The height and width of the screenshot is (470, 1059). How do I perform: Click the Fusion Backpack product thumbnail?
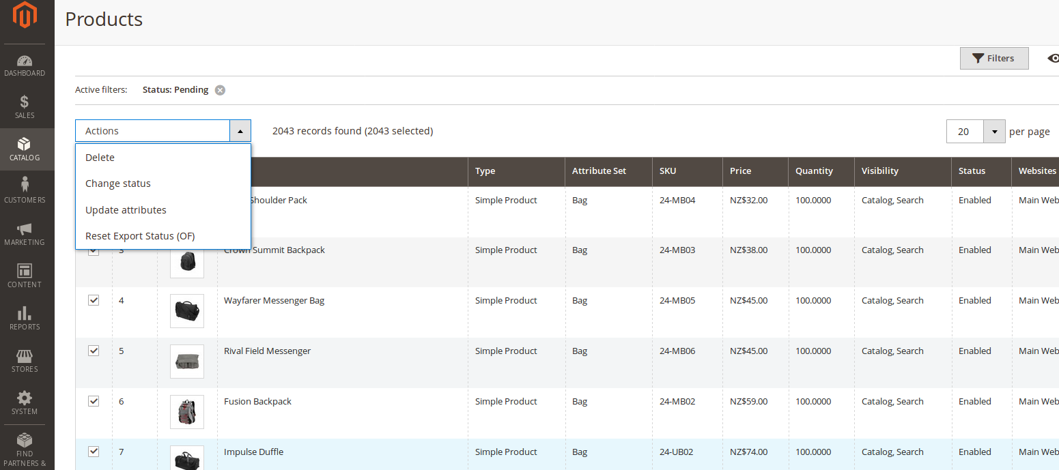(x=186, y=412)
